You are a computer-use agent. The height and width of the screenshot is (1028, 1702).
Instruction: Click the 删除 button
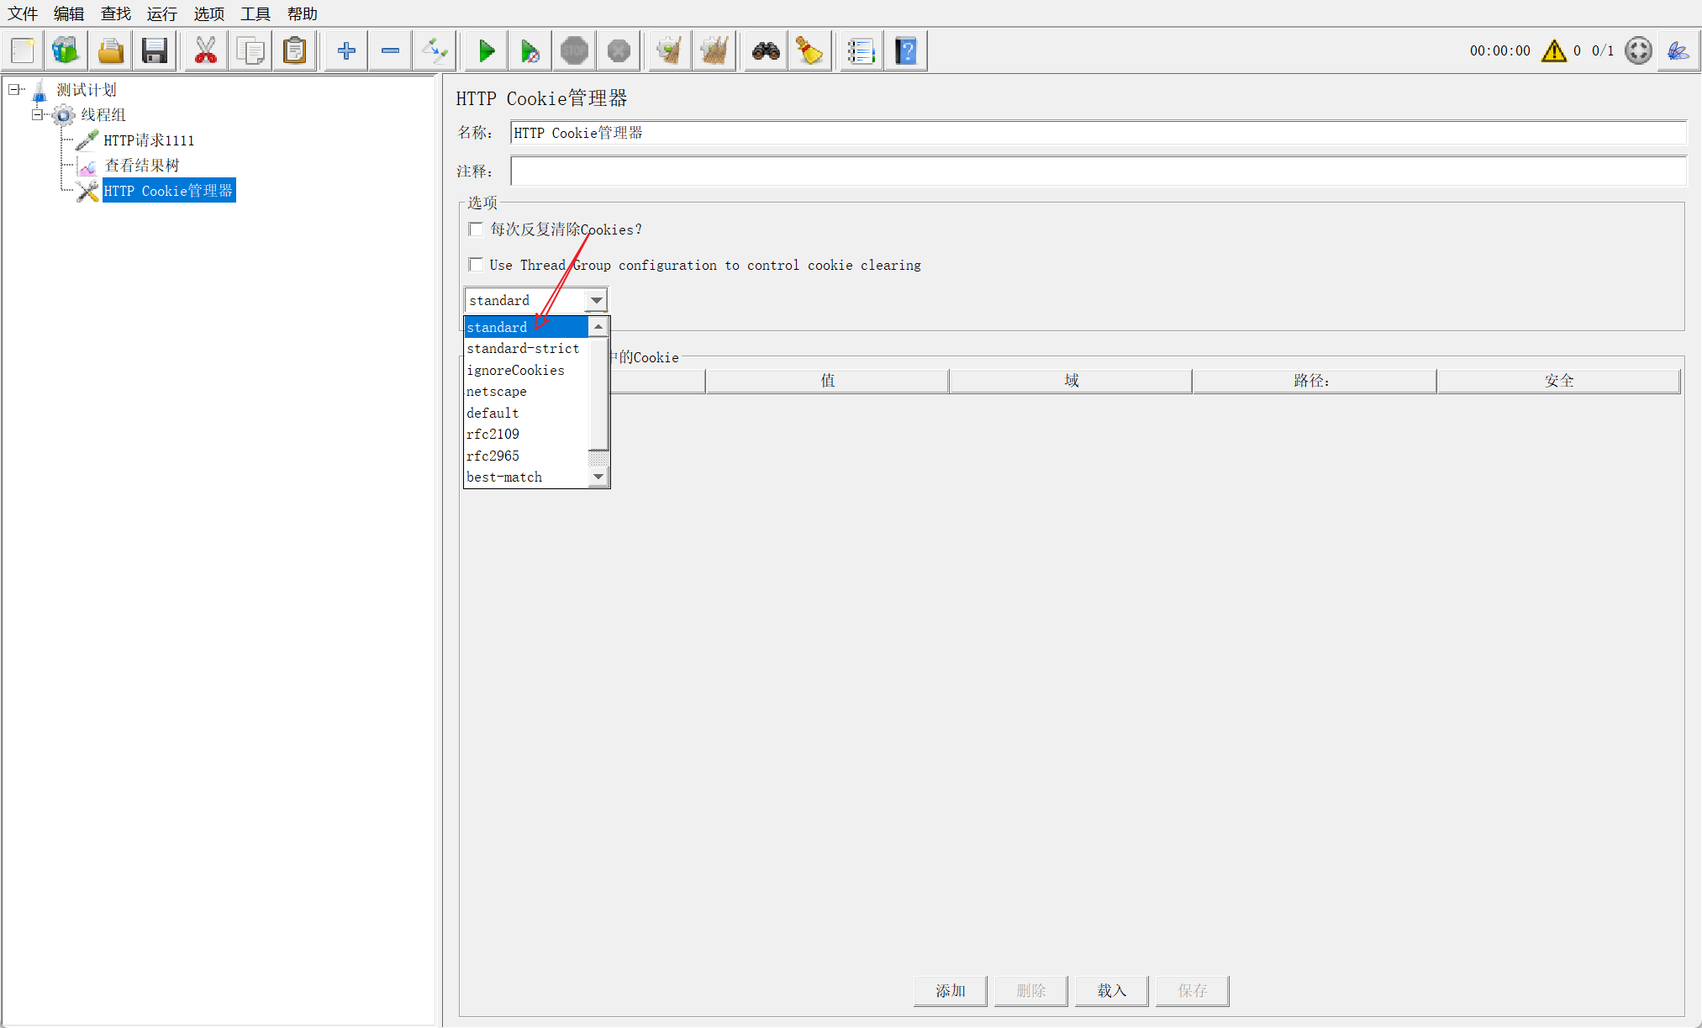point(1031,991)
